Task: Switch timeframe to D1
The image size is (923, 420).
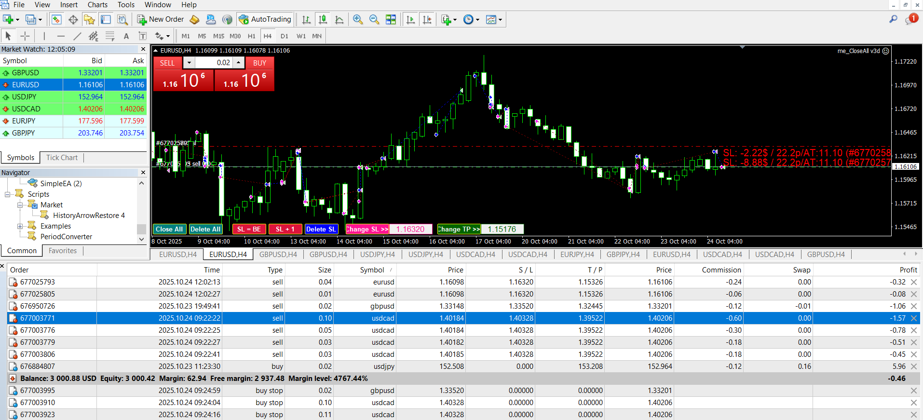Action: (284, 36)
